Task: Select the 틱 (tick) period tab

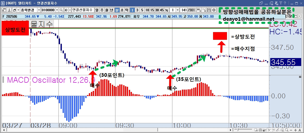Action: click(x=126, y=10)
